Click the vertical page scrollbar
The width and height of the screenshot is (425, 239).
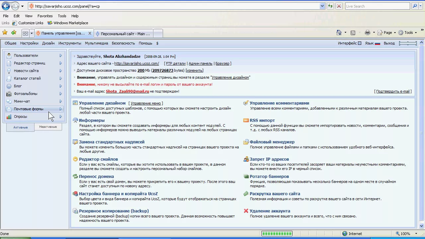pos(422,134)
